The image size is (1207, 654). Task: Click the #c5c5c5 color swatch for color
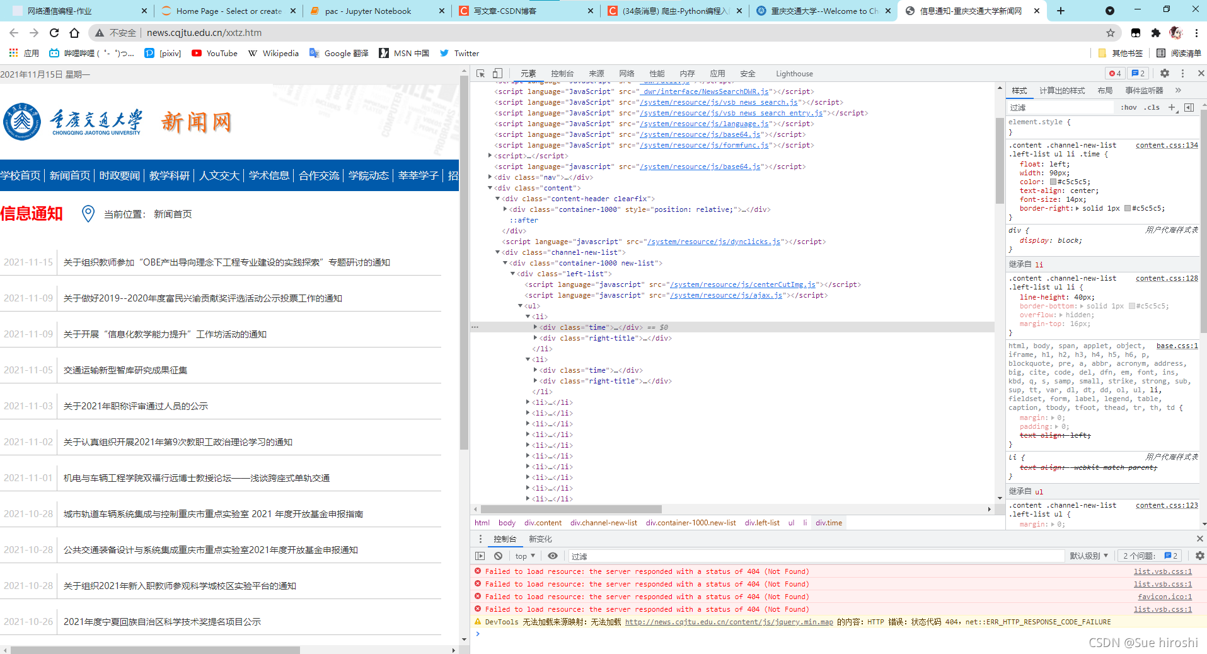tap(1053, 182)
